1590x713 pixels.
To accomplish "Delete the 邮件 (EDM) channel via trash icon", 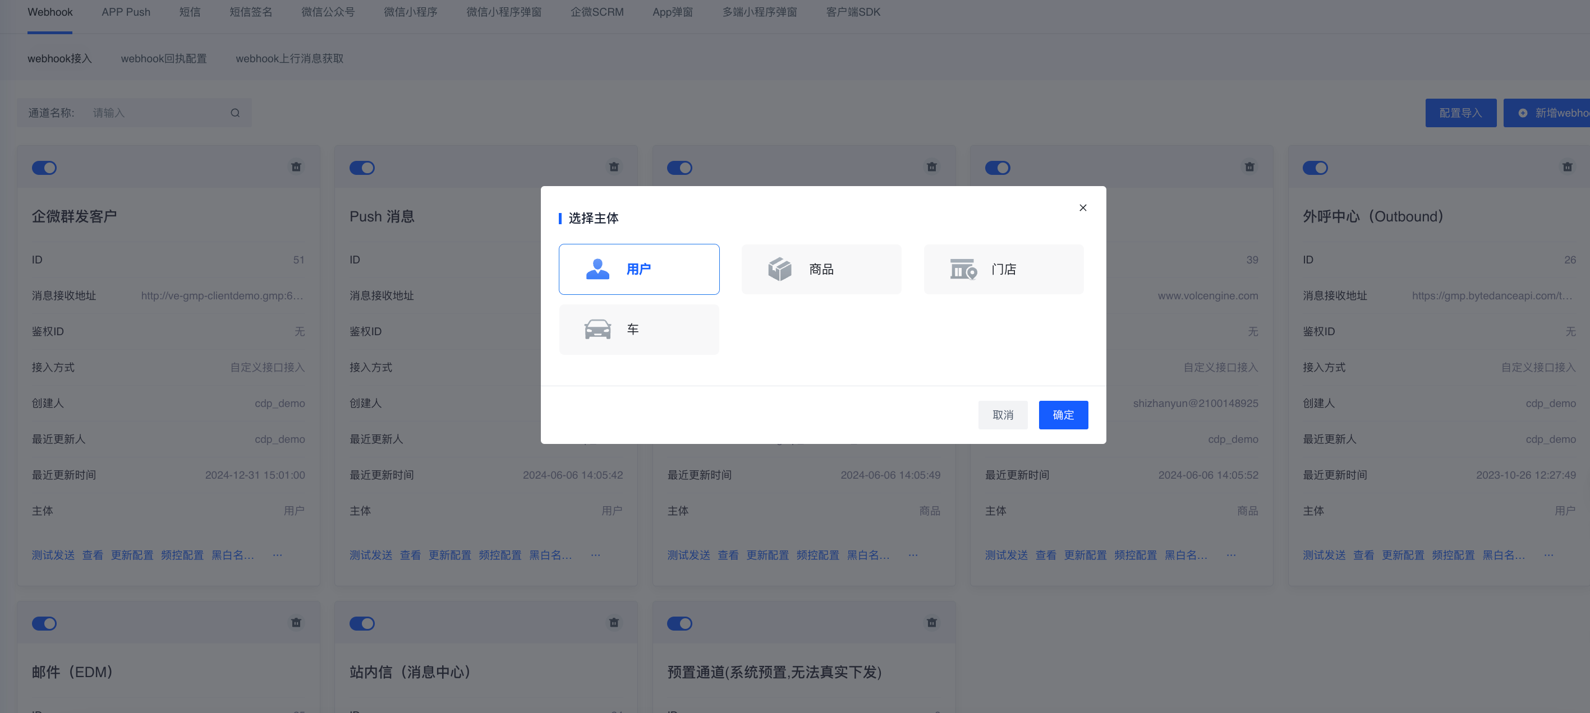I will coord(296,623).
